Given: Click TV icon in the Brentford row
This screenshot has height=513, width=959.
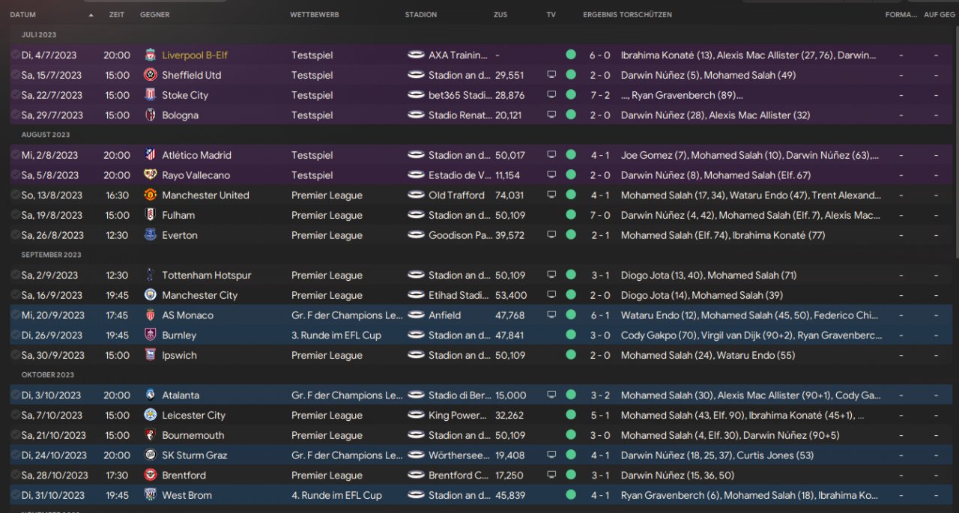Looking at the screenshot, I should click(551, 475).
